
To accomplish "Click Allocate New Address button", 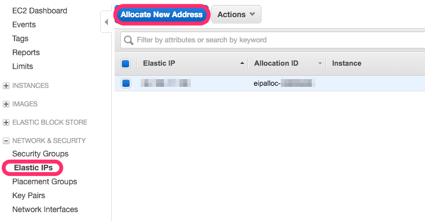I will 161,14.
